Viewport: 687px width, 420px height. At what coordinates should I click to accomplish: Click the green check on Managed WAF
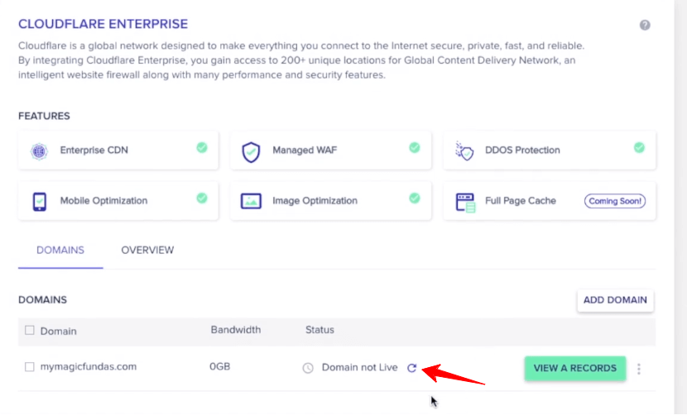[415, 147]
